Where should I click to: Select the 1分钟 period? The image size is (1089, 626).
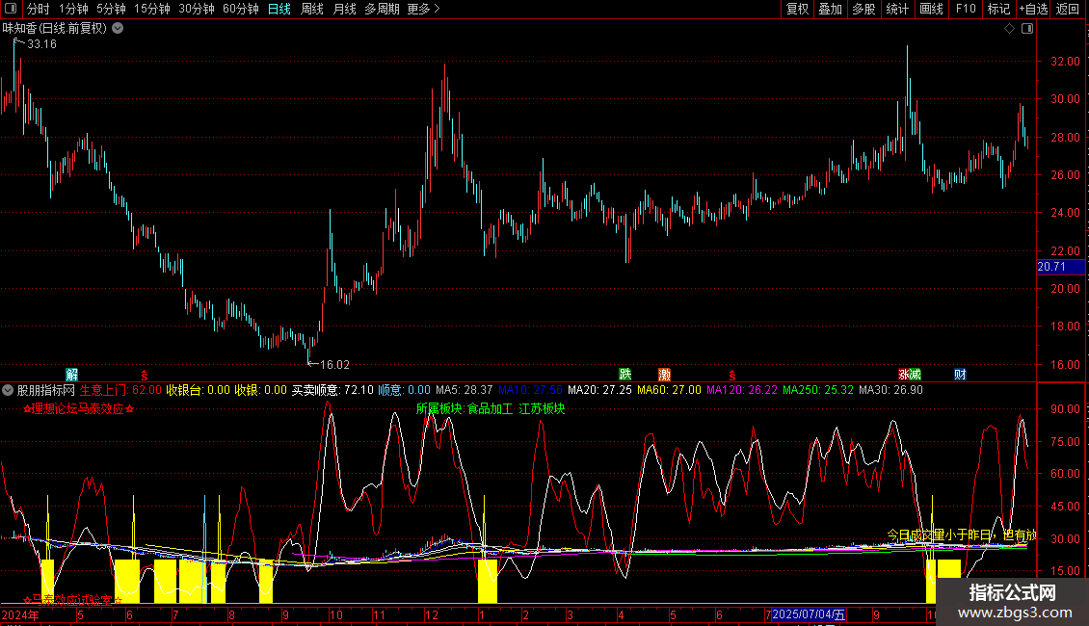73,9
